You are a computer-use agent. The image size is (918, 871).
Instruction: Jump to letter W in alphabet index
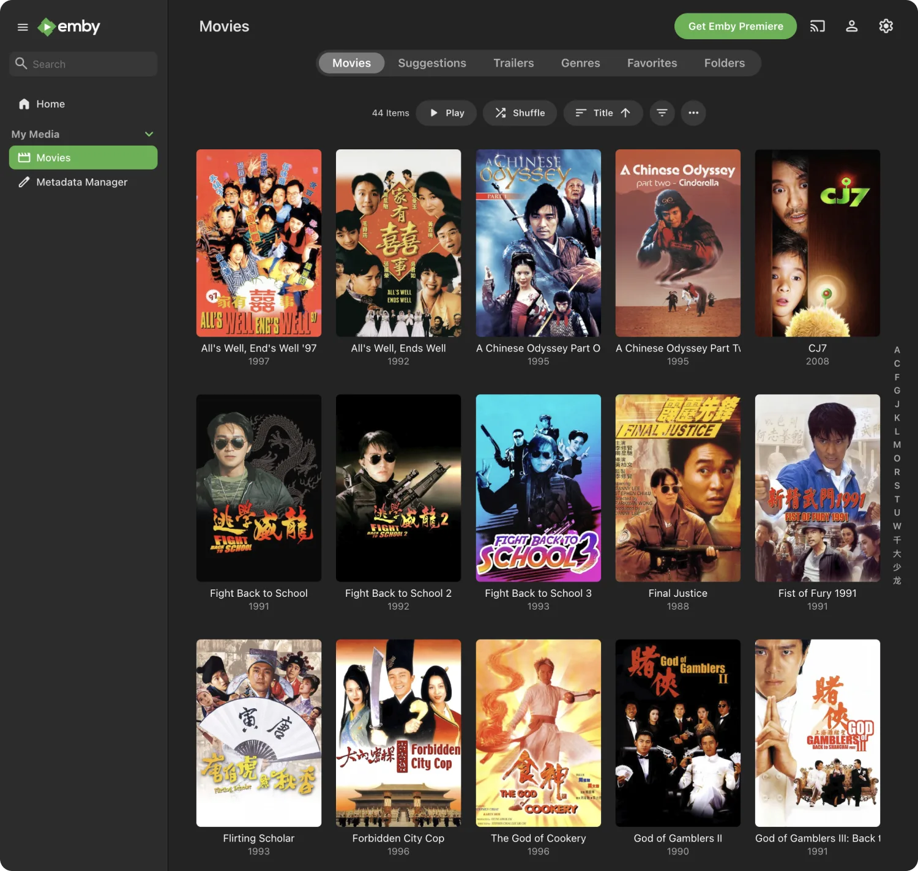pos(897,526)
